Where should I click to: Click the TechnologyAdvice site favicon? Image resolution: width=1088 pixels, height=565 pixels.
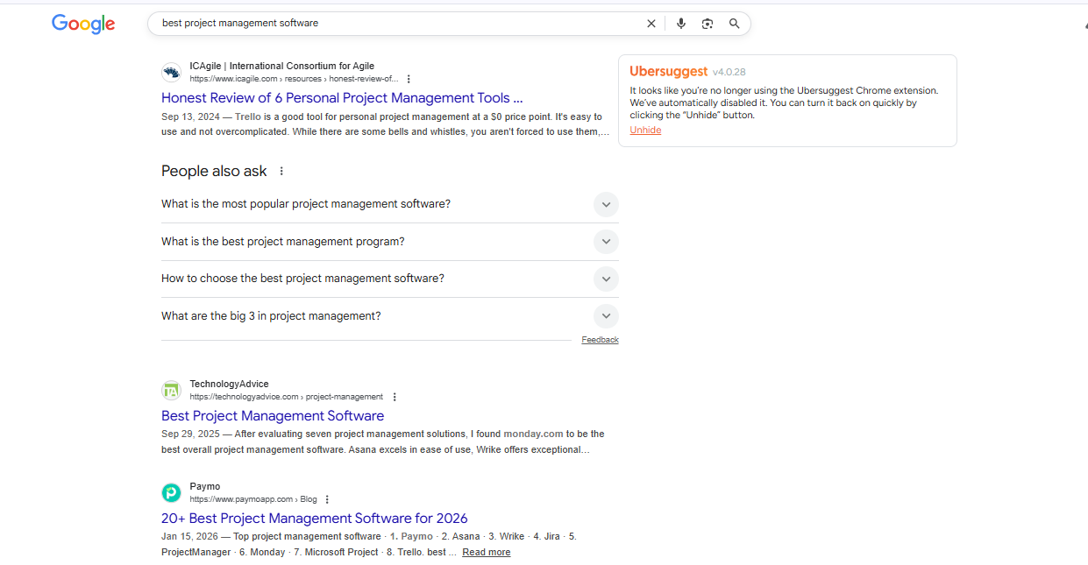tap(171, 390)
